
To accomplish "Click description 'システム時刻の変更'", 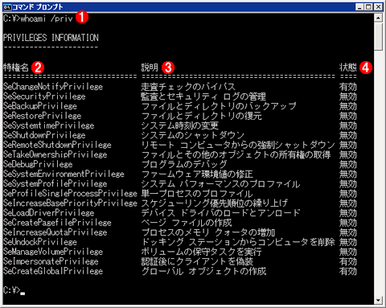I will (180, 125).
